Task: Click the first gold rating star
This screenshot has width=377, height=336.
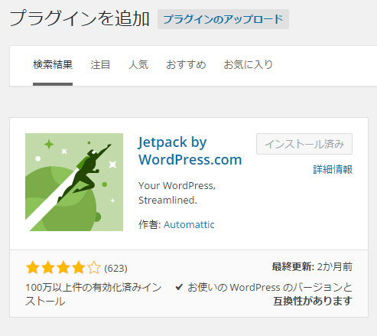Action: coord(33,268)
